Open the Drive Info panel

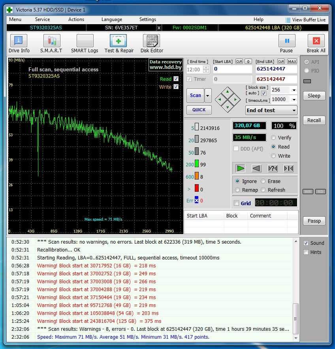[19, 44]
